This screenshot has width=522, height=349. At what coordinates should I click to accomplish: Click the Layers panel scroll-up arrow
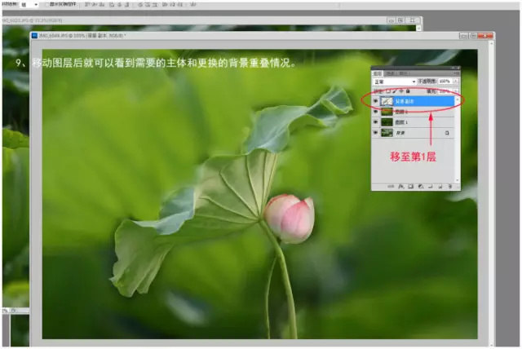click(458, 99)
